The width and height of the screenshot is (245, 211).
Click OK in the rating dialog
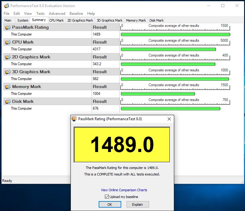110,205
